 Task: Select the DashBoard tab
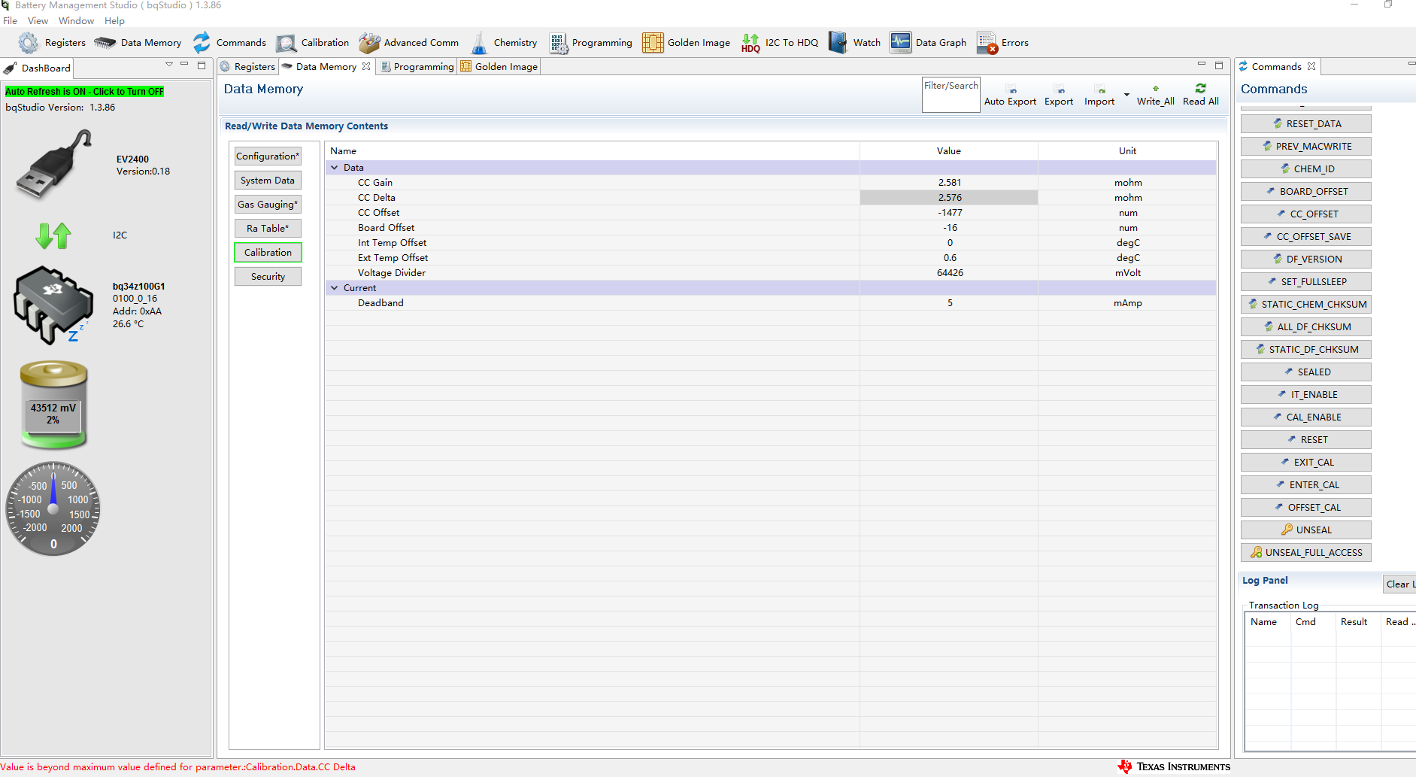click(x=38, y=68)
